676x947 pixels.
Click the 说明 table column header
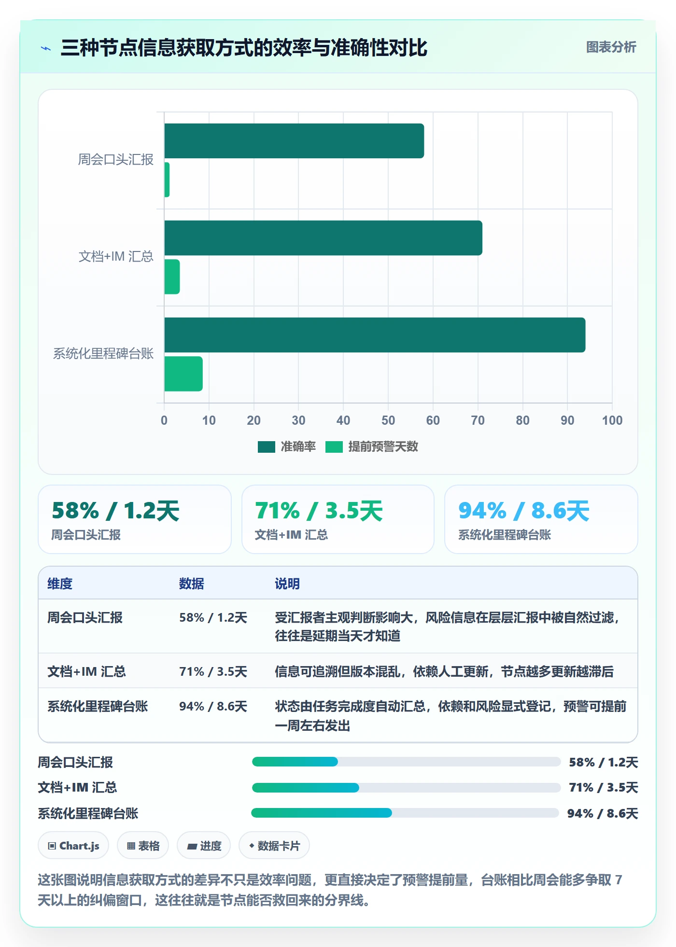(287, 584)
